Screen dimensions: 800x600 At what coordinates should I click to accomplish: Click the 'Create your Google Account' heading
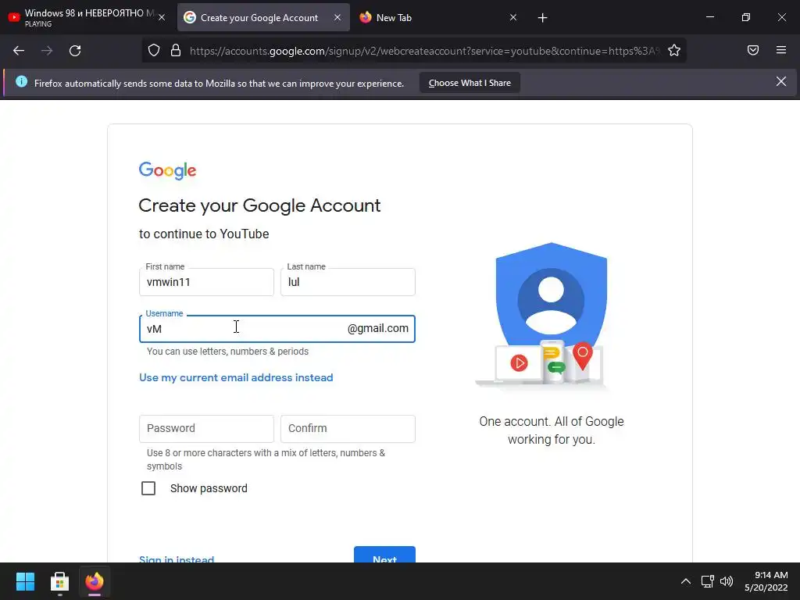[x=259, y=205]
